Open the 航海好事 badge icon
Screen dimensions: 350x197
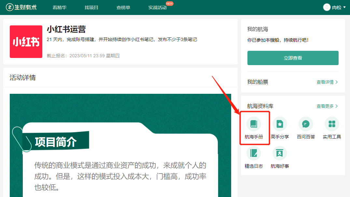point(280,153)
